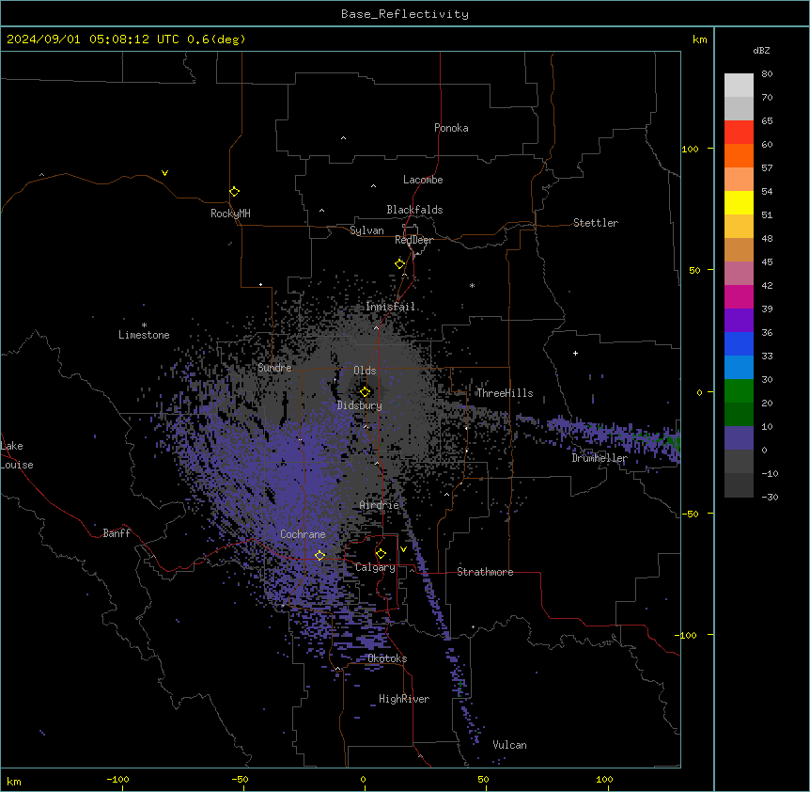Image resolution: width=810 pixels, height=792 pixels.
Task: Select the purple swatch in the dBZ legend
Action: [739, 320]
